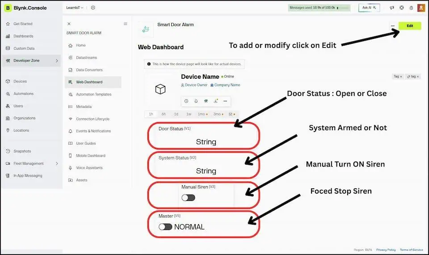Expand the Developer Zone menu

(x=57, y=60)
